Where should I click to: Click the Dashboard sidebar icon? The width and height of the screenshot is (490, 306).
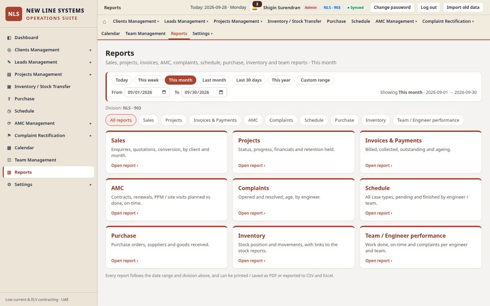9,38
